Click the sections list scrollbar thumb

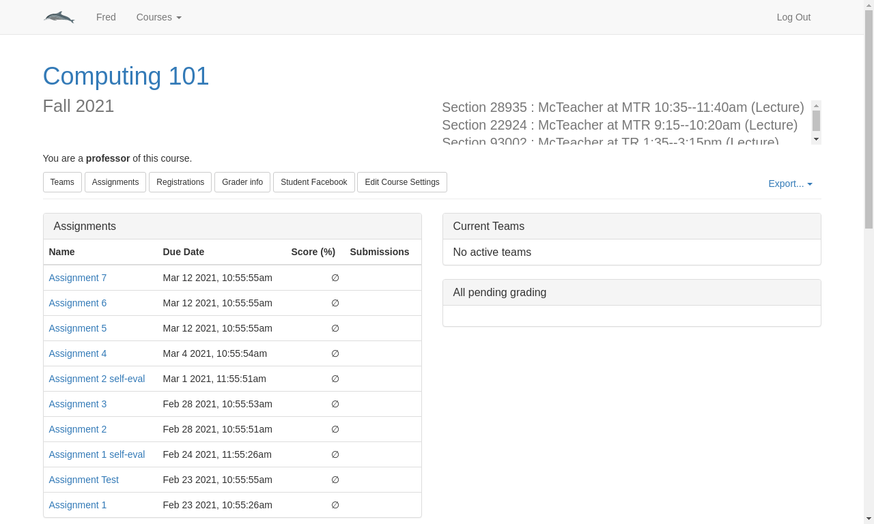point(816,121)
